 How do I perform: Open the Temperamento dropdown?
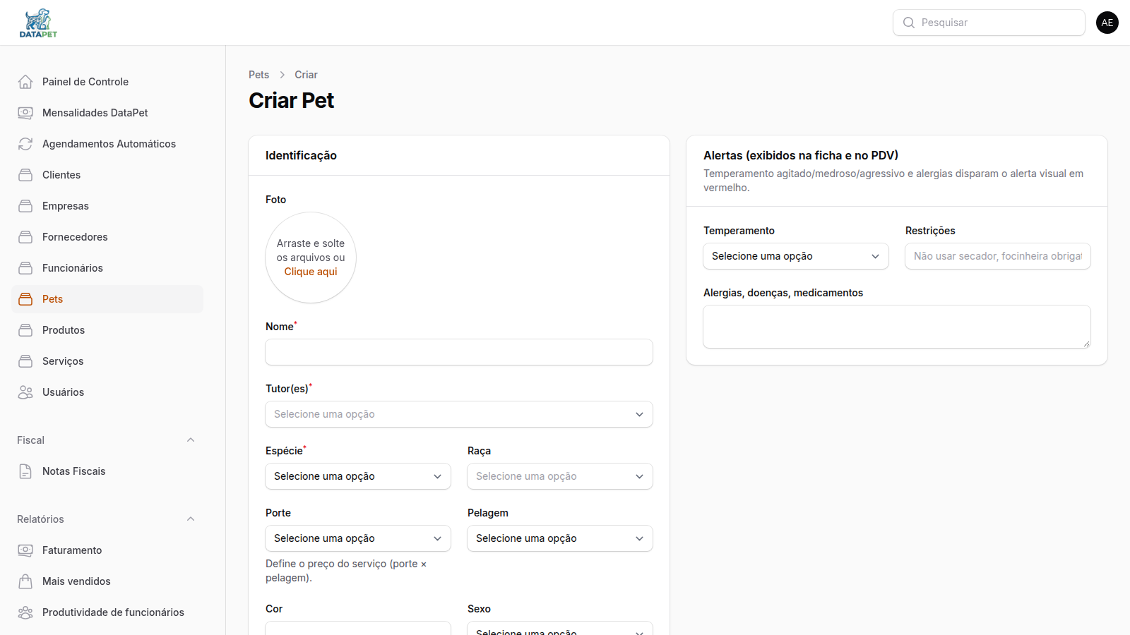tap(796, 256)
